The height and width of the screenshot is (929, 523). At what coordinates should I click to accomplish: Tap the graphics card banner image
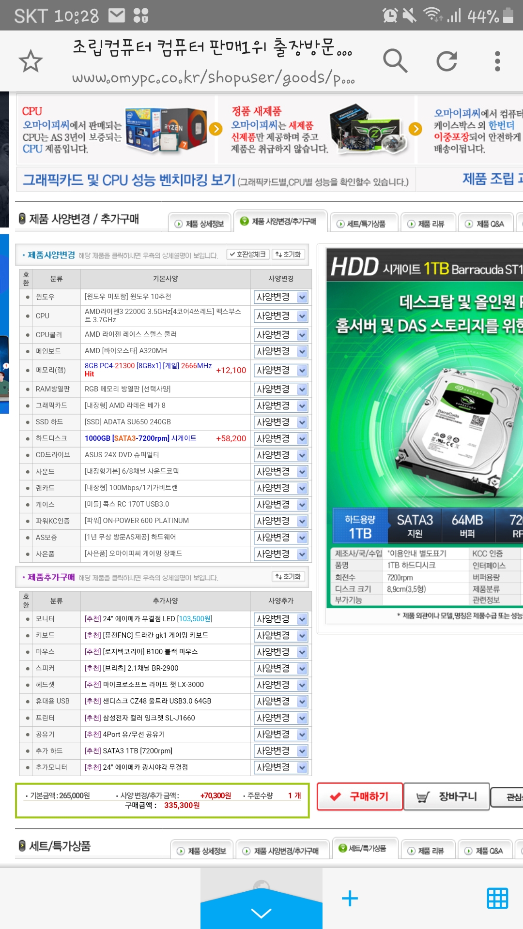368,129
